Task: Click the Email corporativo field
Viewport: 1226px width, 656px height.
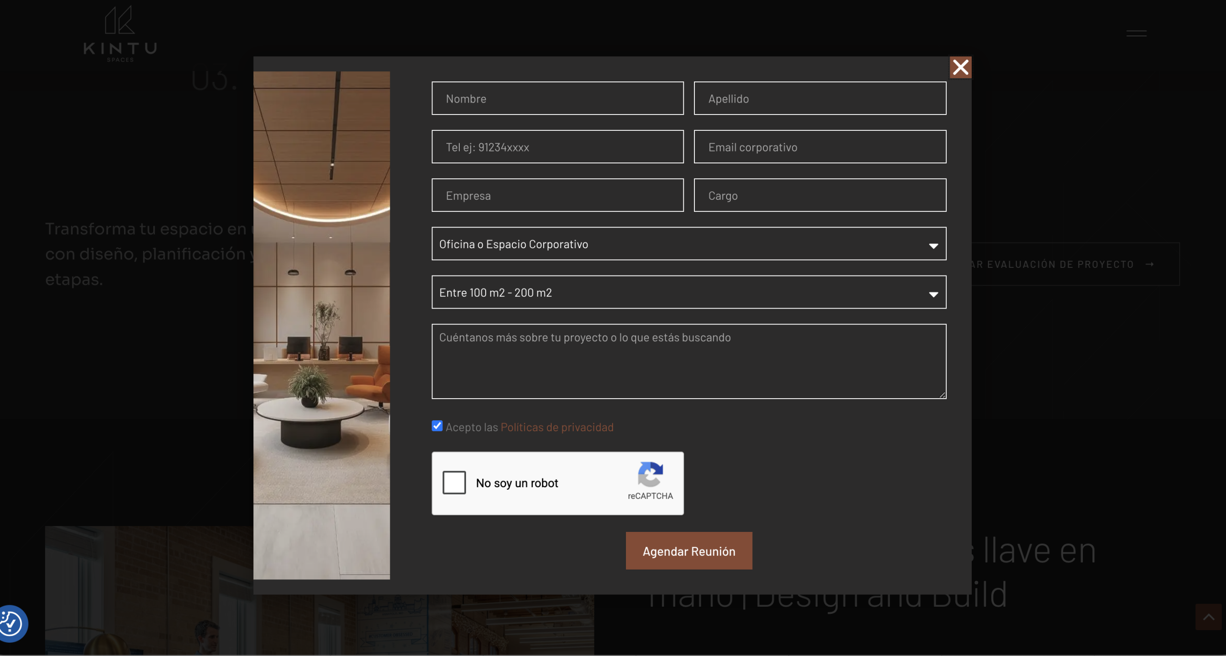Action: [820, 147]
